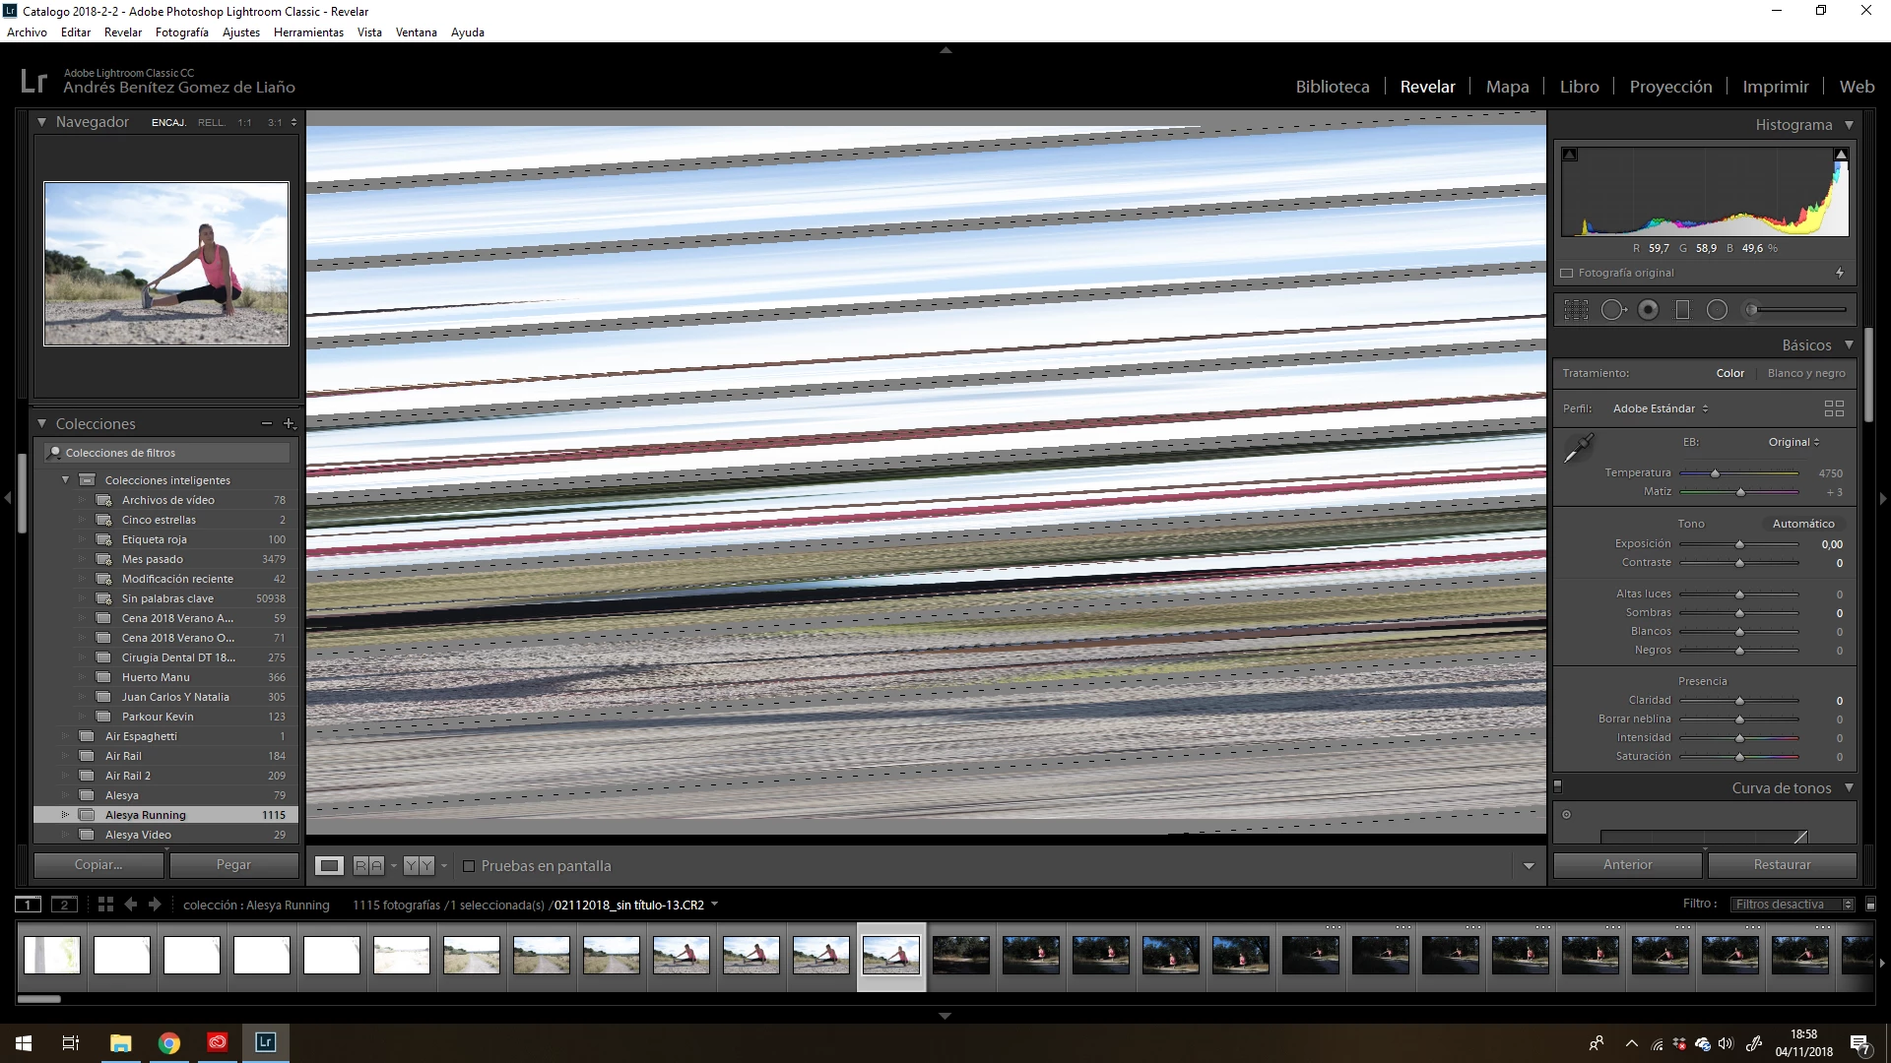
Task: Click the Restaurar button
Action: coord(1781,865)
